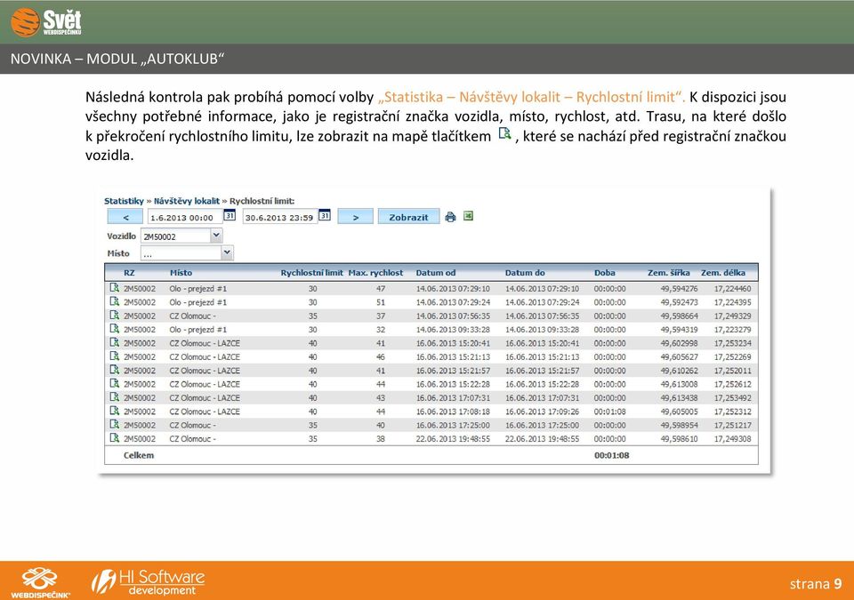Open the Místo dropdown arrow
Screen dimensions: 854x600
[227, 252]
